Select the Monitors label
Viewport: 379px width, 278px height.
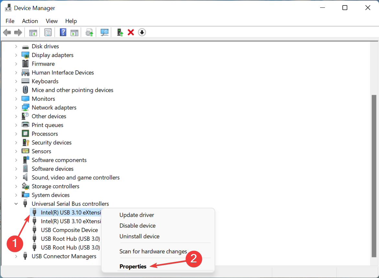(43, 99)
